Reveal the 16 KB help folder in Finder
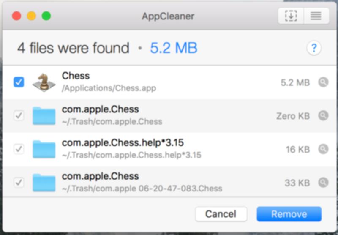The image size is (338, 235). click(x=323, y=149)
